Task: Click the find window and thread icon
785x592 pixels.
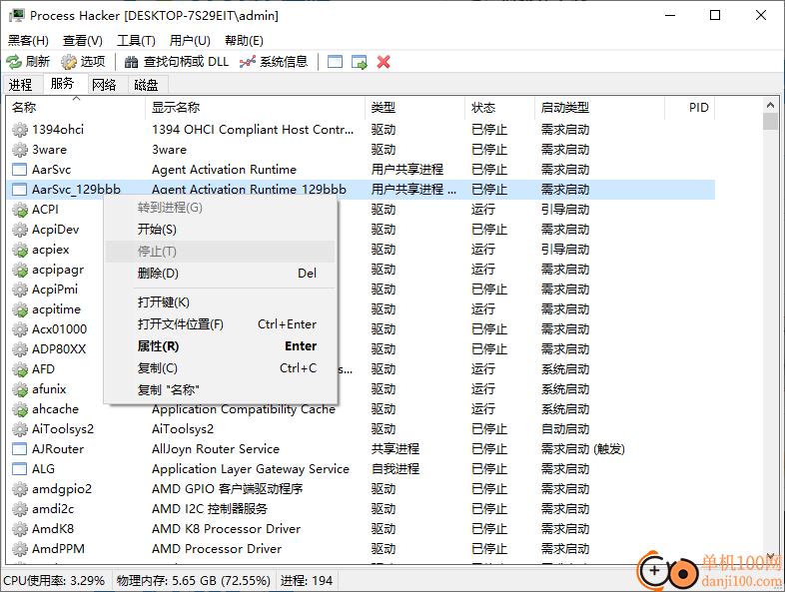Action: 360,62
